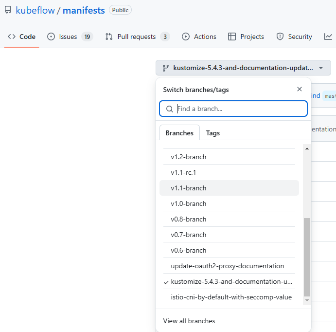The image size is (336, 332).
Task: Open the Projects tab
Action: coord(246,37)
